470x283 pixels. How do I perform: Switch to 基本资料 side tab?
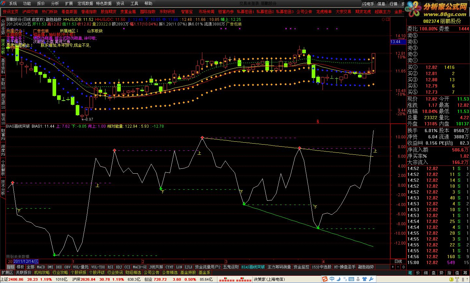(x=3, y=66)
